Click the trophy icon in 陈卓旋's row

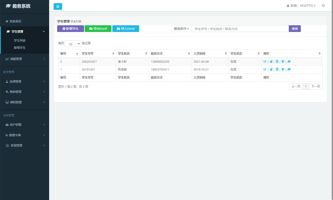tap(283, 69)
